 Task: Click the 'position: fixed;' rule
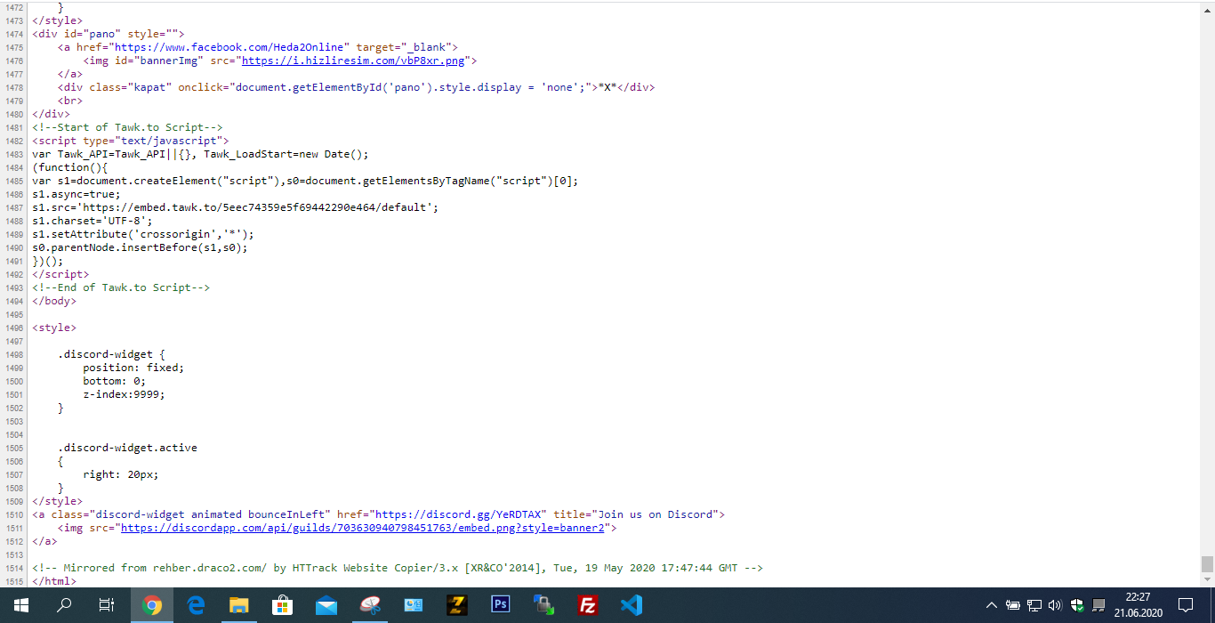[x=133, y=368]
